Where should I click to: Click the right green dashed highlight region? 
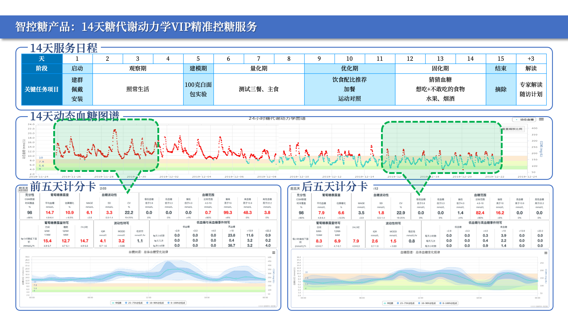[442, 147]
